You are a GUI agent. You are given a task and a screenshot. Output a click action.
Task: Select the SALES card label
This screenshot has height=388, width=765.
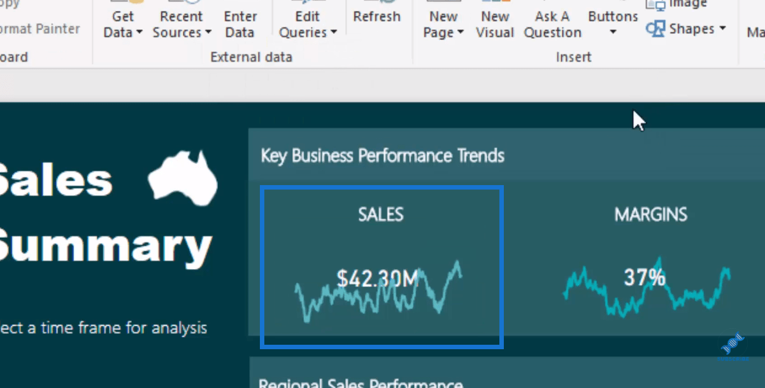381,214
